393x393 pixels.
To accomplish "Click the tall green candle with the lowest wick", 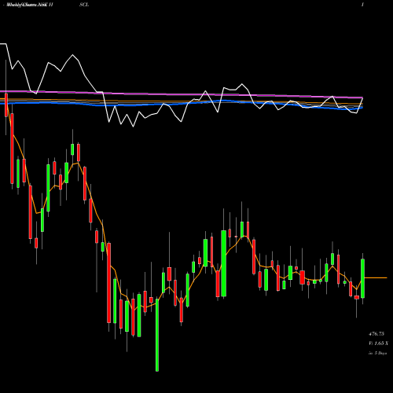I will pyautogui.click(x=157, y=336).
